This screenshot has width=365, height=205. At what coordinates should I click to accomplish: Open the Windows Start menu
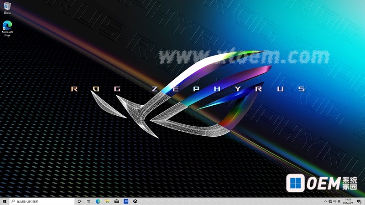(5, 201)
